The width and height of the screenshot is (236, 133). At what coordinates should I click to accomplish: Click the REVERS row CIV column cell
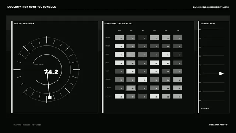click(178, 79)
